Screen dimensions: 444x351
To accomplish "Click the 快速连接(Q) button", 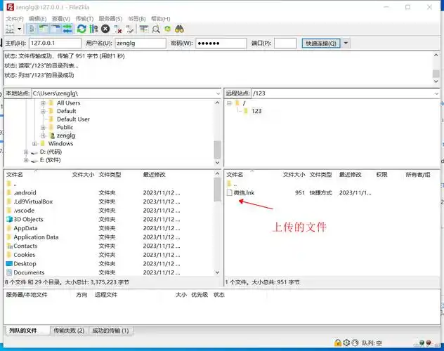I will click(x=320, y=44).
